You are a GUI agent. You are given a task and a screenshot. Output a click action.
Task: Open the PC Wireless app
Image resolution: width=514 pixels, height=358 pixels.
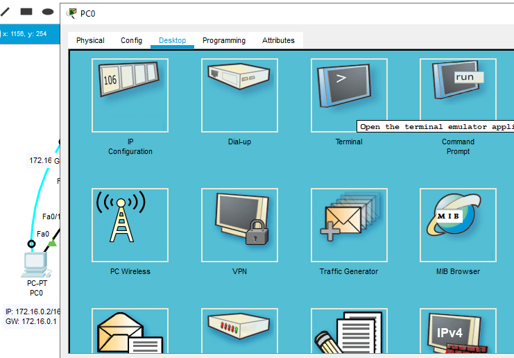pos(130,225)
